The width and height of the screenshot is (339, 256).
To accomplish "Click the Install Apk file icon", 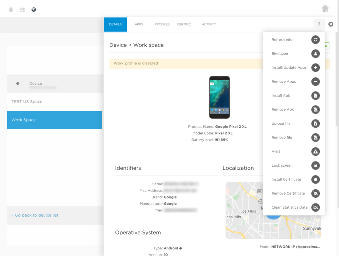I will coord(315,96).
